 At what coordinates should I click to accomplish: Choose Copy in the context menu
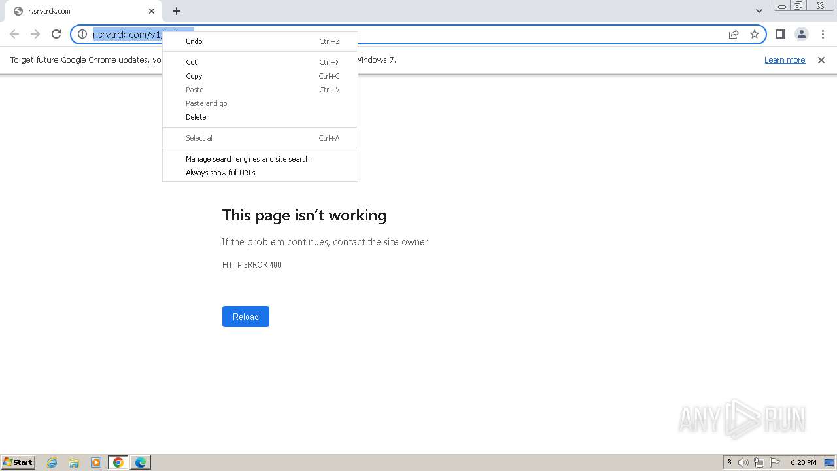point(260,76)
